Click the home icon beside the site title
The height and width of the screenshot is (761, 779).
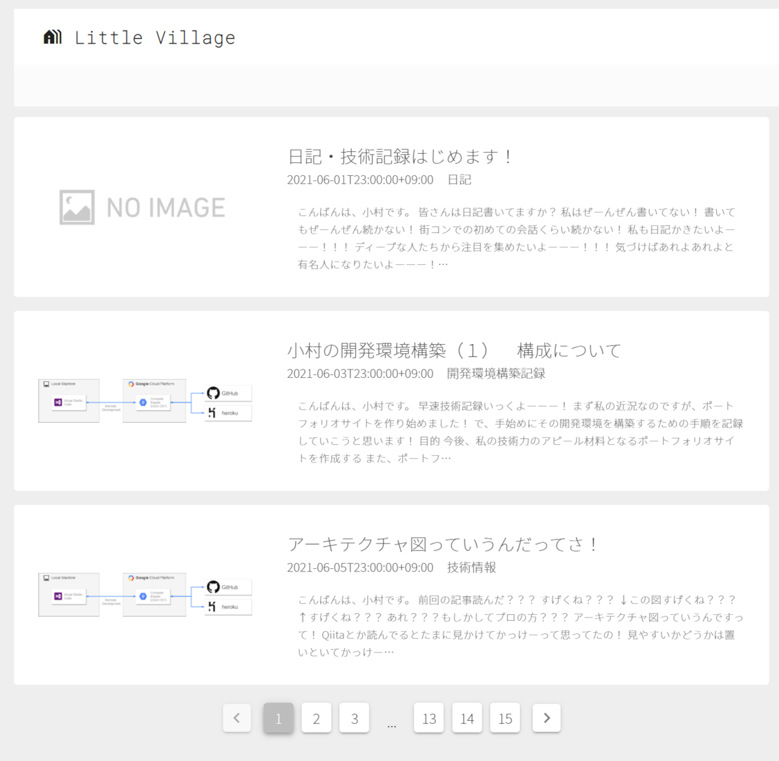click(52, 36)
